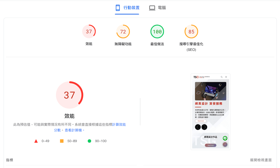Select the 100 最佳做法 score gauge
Viewport: 280px width, 168px height.
(x=157, y=31)
